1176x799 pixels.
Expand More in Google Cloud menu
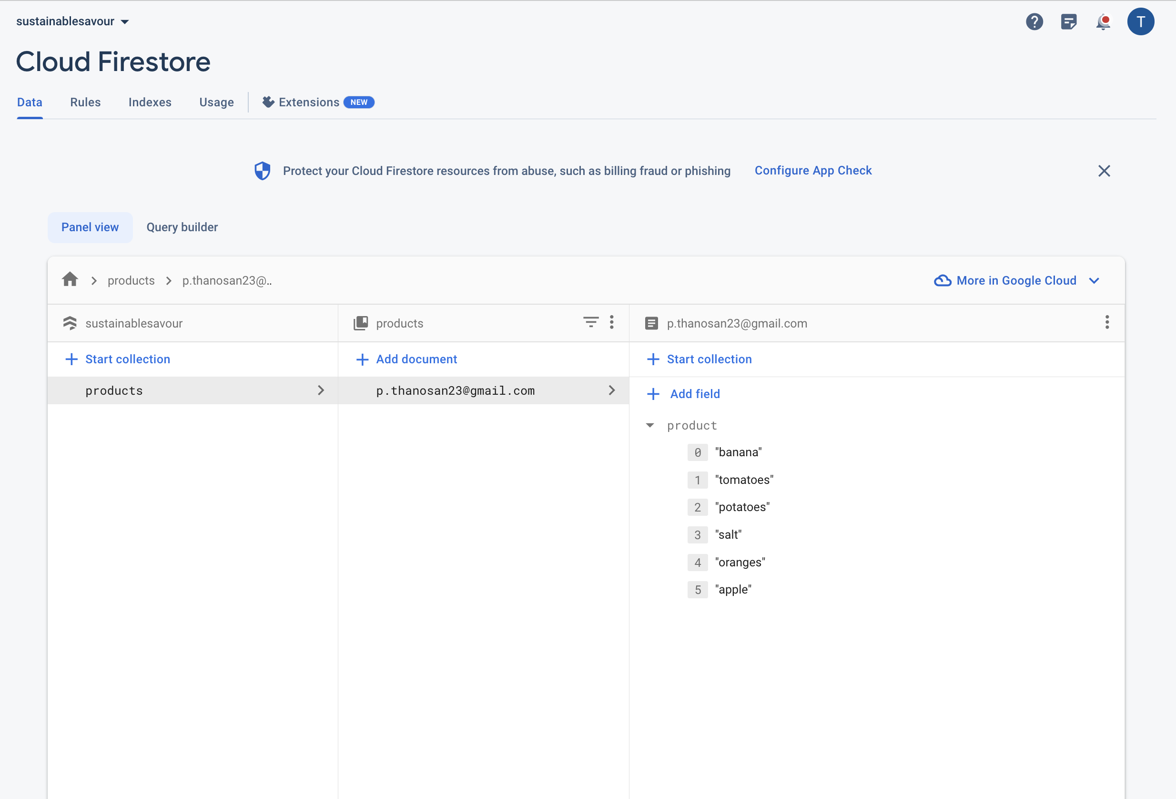pos(1016,280)
